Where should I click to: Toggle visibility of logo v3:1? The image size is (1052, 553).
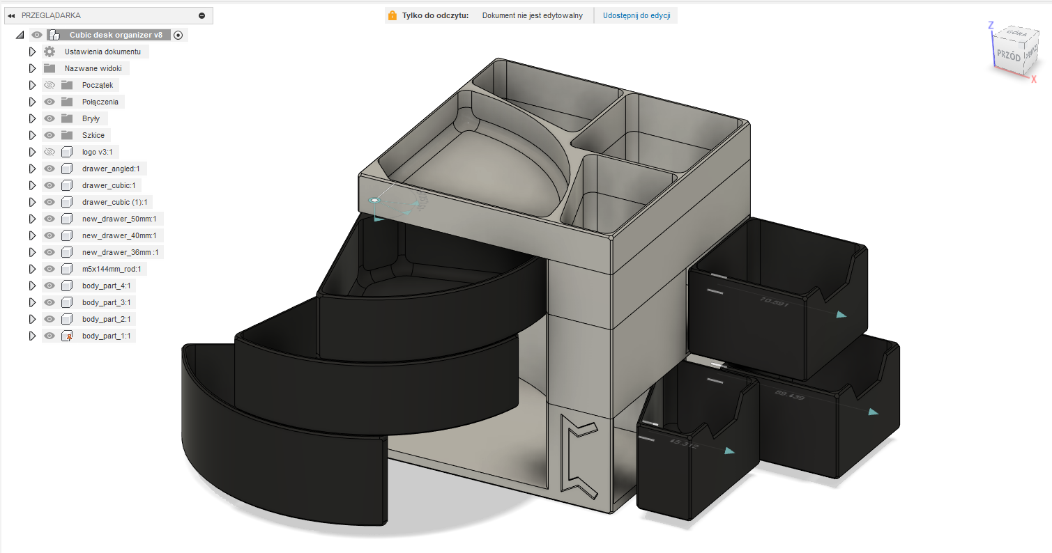click(x=49, y=152)
